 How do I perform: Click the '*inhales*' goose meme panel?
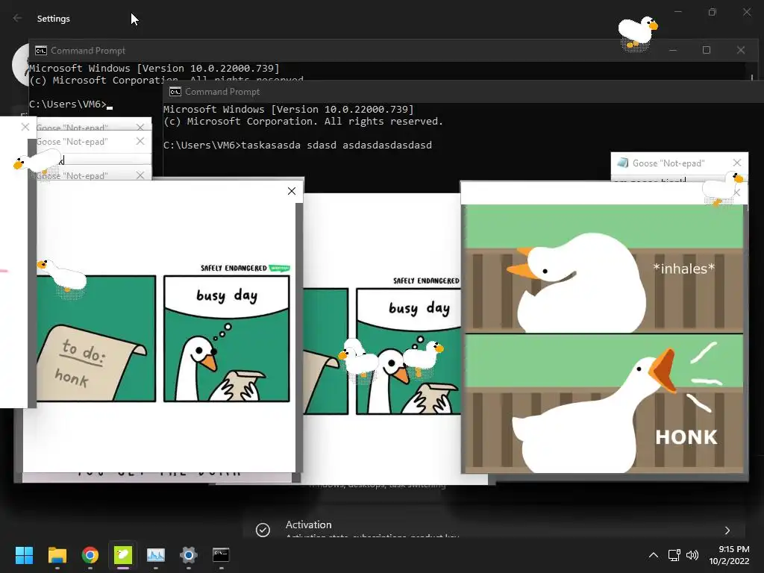[x=604, y=269]
